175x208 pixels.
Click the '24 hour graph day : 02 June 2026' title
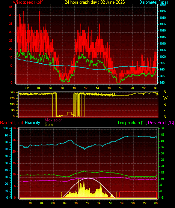click(x=95, y=2)
